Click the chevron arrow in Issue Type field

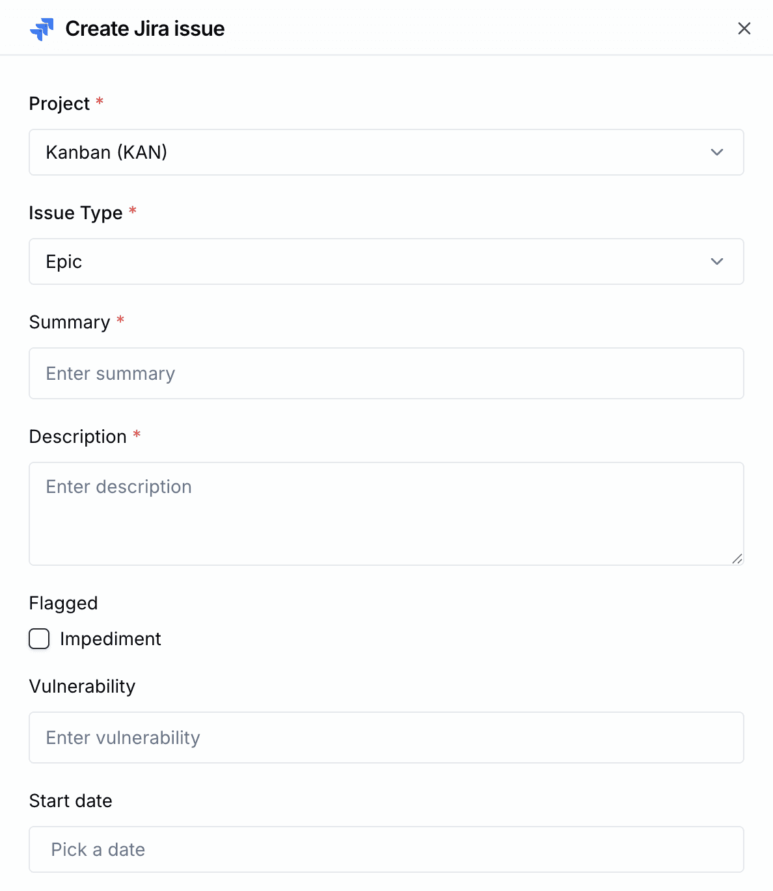point(717,261)
